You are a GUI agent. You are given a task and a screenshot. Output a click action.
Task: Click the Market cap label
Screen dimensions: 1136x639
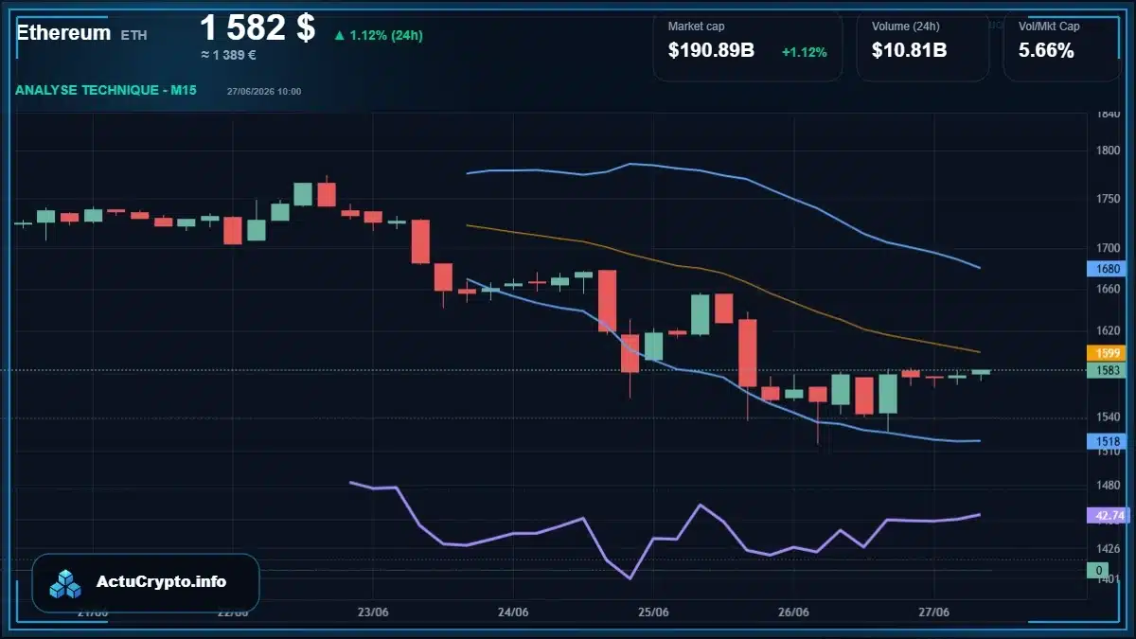696,27
